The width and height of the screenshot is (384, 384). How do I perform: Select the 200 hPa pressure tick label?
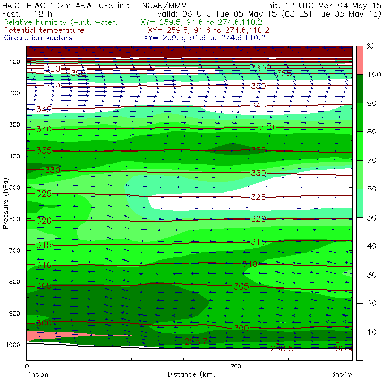pyautogui.click(x=15, y=93)
